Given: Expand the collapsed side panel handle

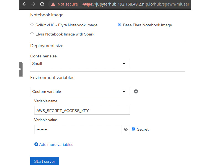Looking at the screenshot, I should coord(21,69).
